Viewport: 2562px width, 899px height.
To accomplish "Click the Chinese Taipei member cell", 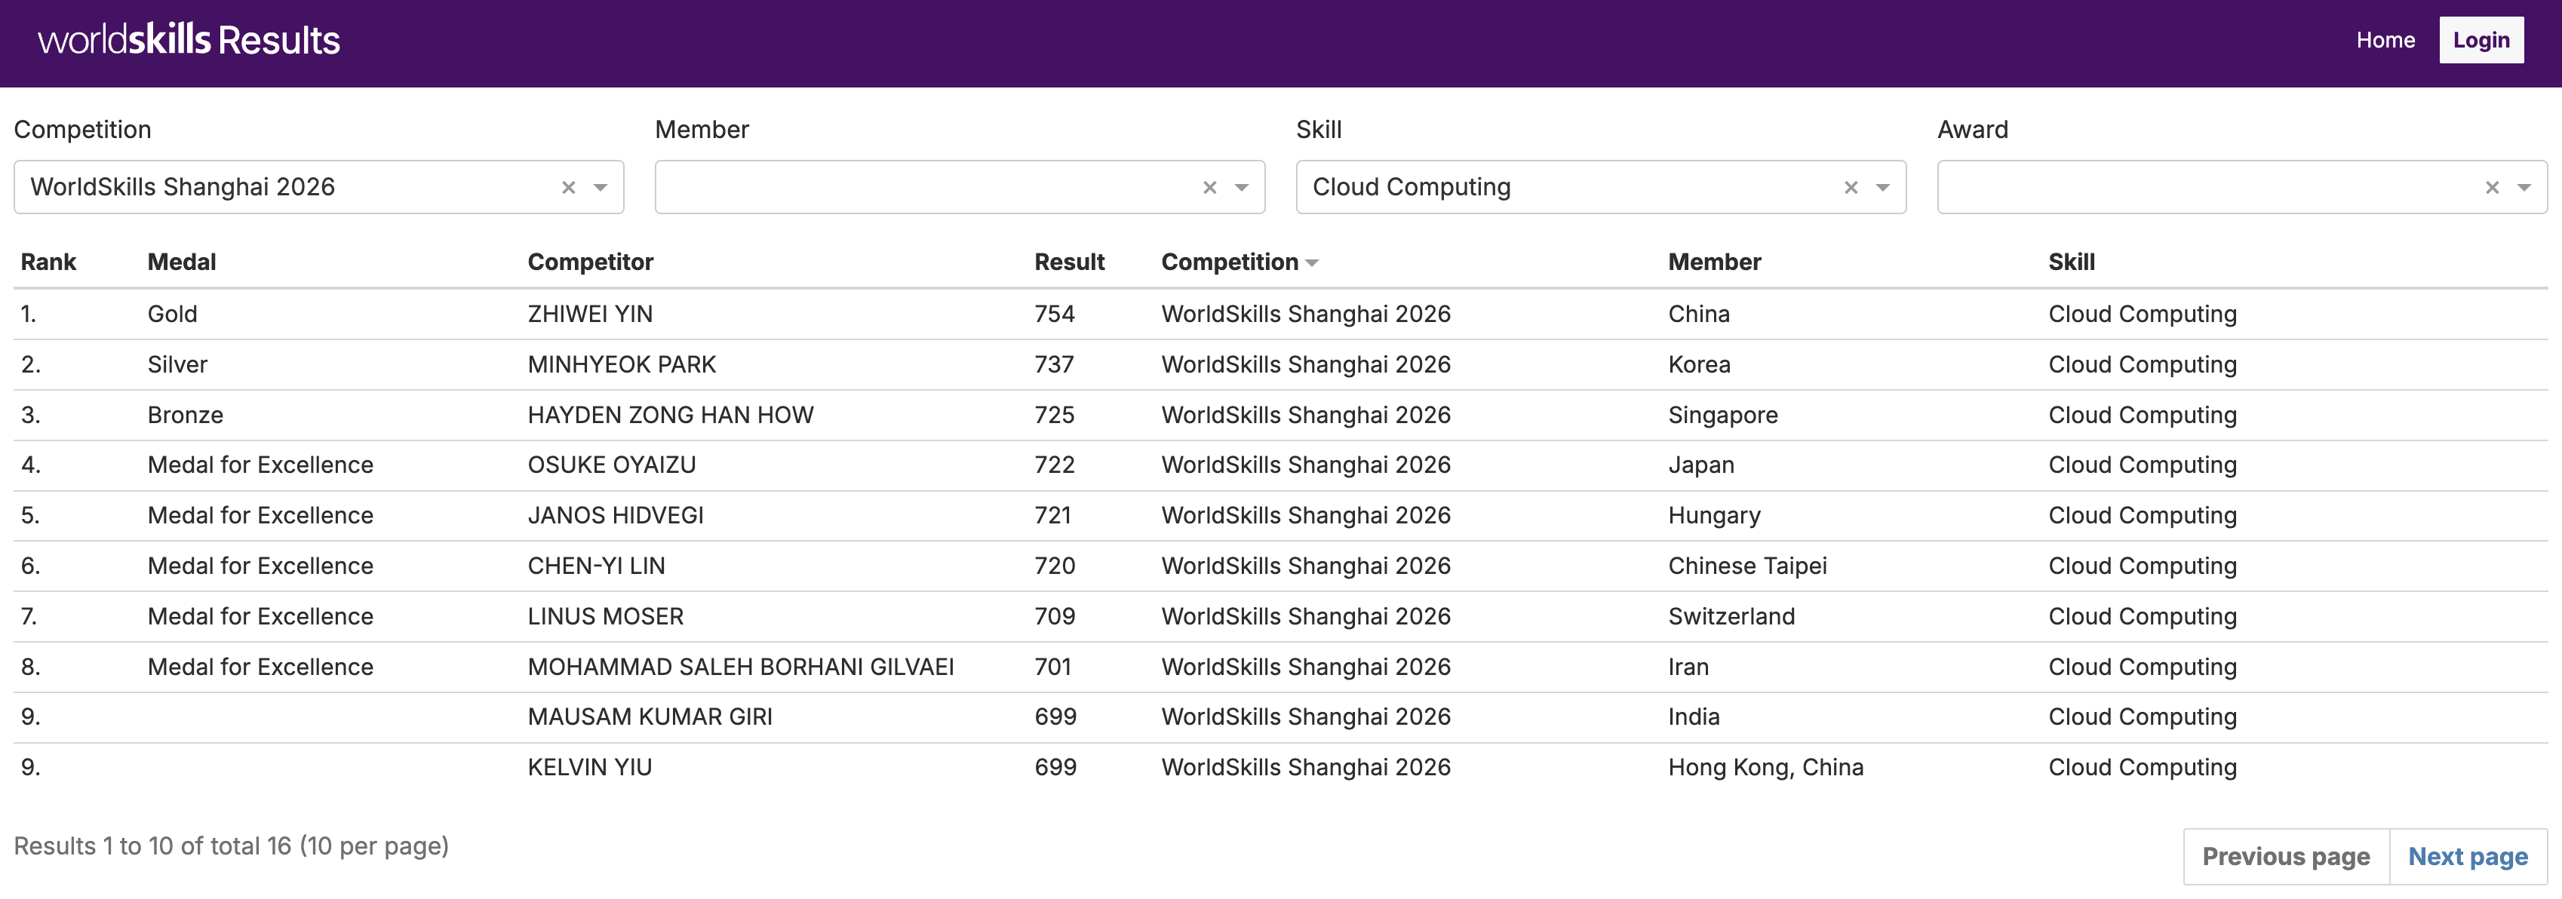I will (1747, 566).
